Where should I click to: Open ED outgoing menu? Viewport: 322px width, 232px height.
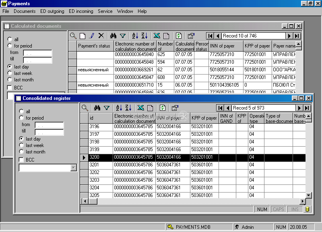52,11
